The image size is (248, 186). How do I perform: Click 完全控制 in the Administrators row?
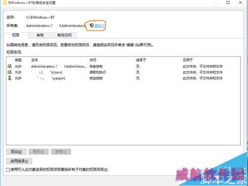[x=96, y=66]
